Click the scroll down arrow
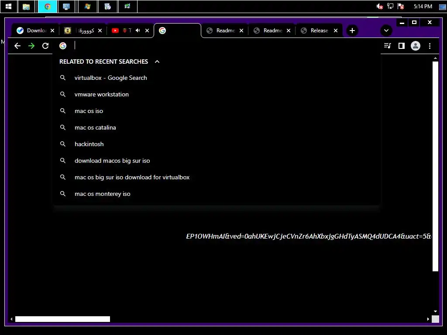The image size is (447, 335). (435, 311)
